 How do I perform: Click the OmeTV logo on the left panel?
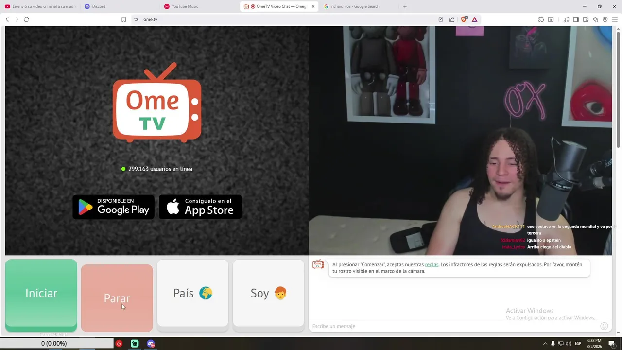coord(157,103)
